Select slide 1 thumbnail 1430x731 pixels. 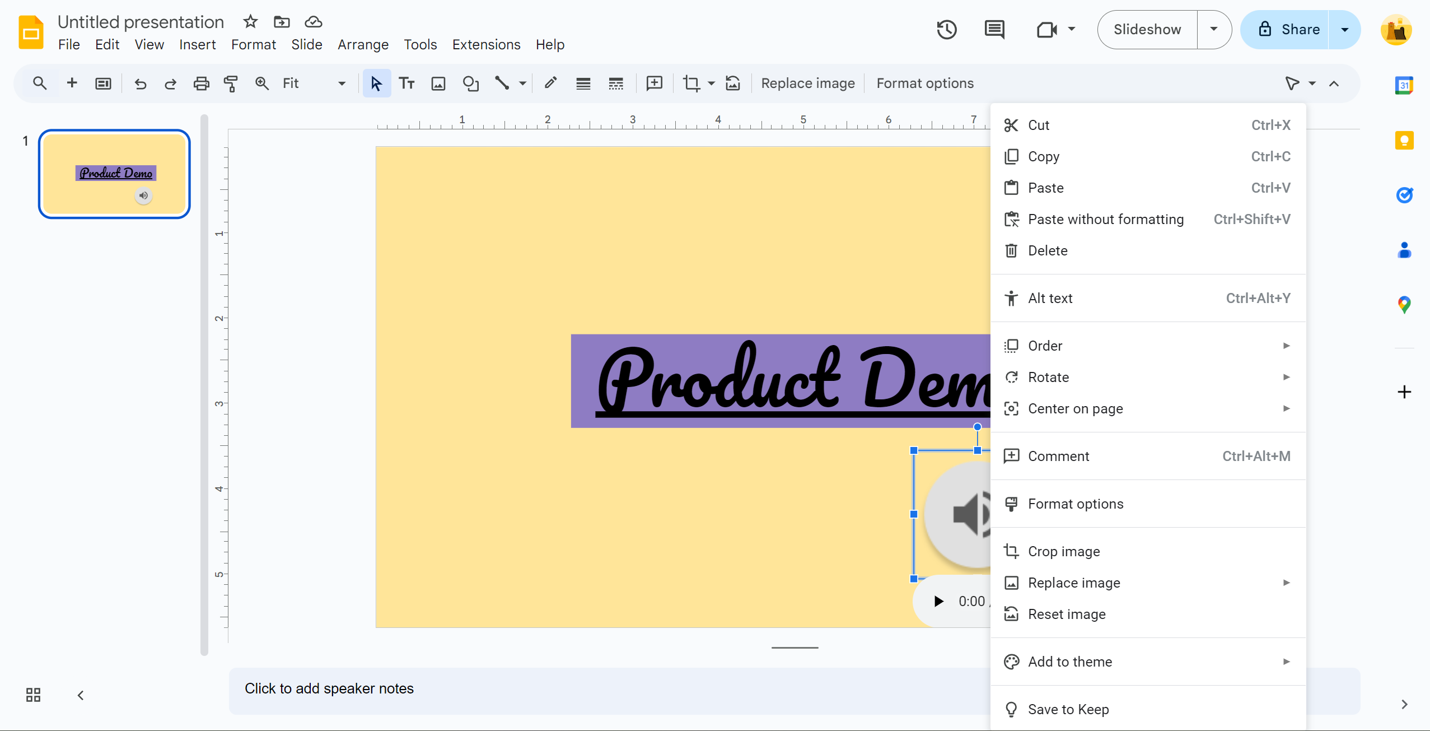(x=114, y=174)
